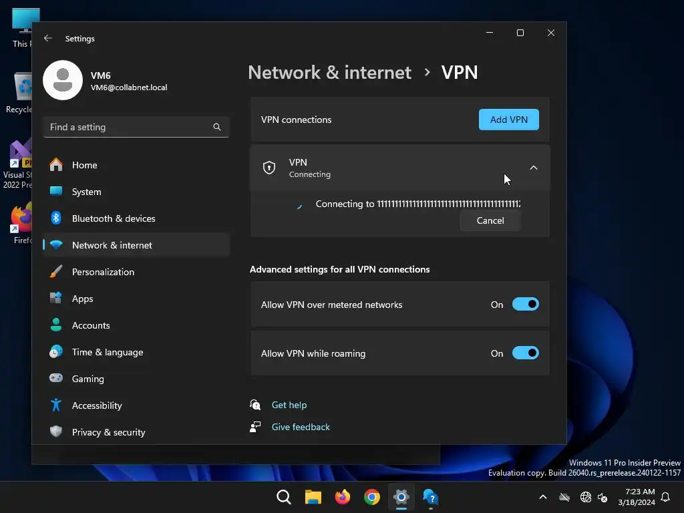Click the Apps grid icon
Image resolution: width=684 pixels, height=513 pixels.
(56, 298)
